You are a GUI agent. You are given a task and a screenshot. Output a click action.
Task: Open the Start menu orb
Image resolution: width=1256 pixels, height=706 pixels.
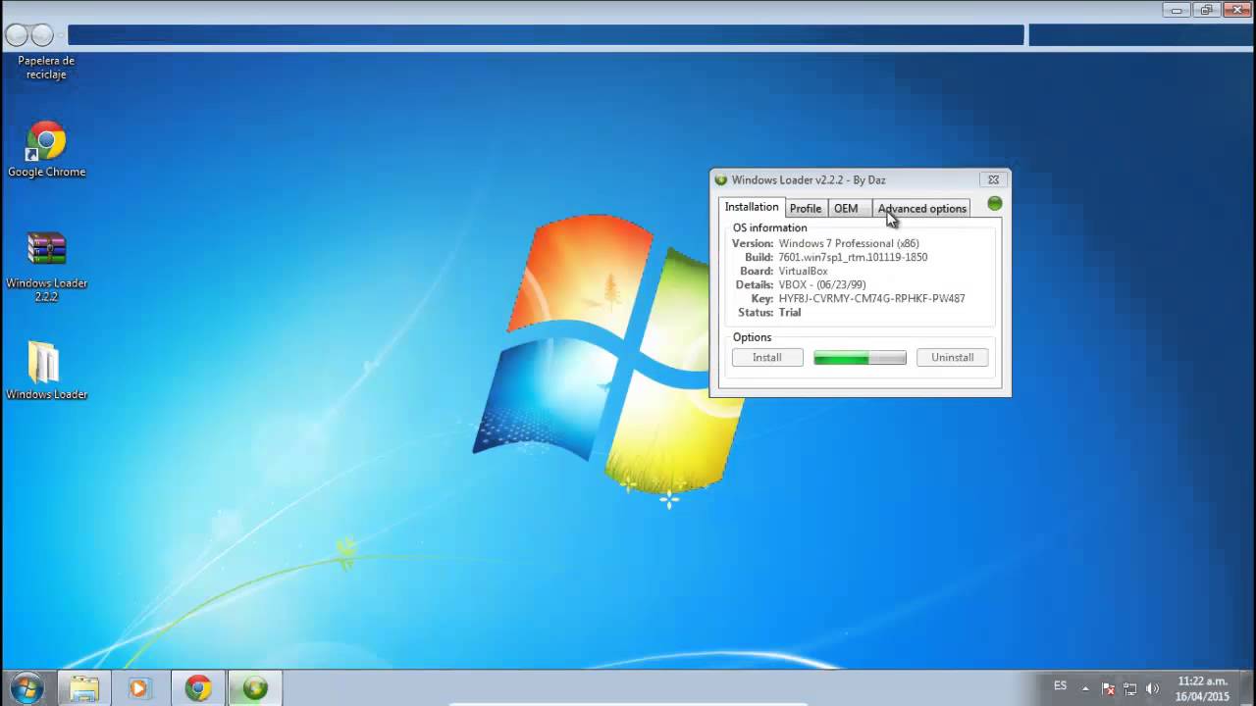click(26, 688)
